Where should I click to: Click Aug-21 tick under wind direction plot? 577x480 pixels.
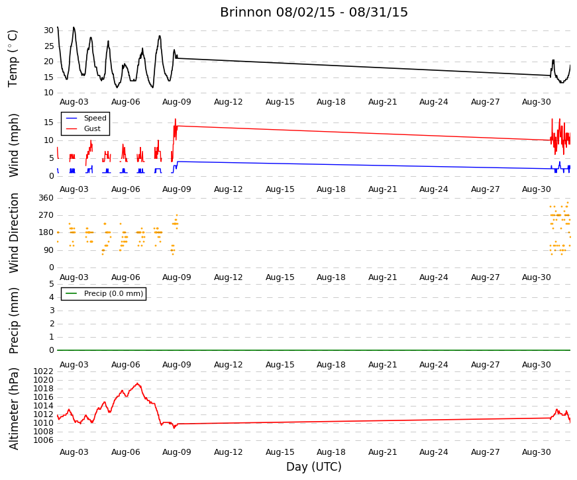click(x=383, y=277)
